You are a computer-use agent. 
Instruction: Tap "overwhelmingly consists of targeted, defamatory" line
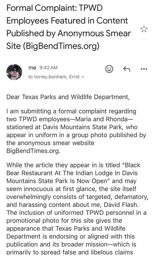[x=77, y=197]
